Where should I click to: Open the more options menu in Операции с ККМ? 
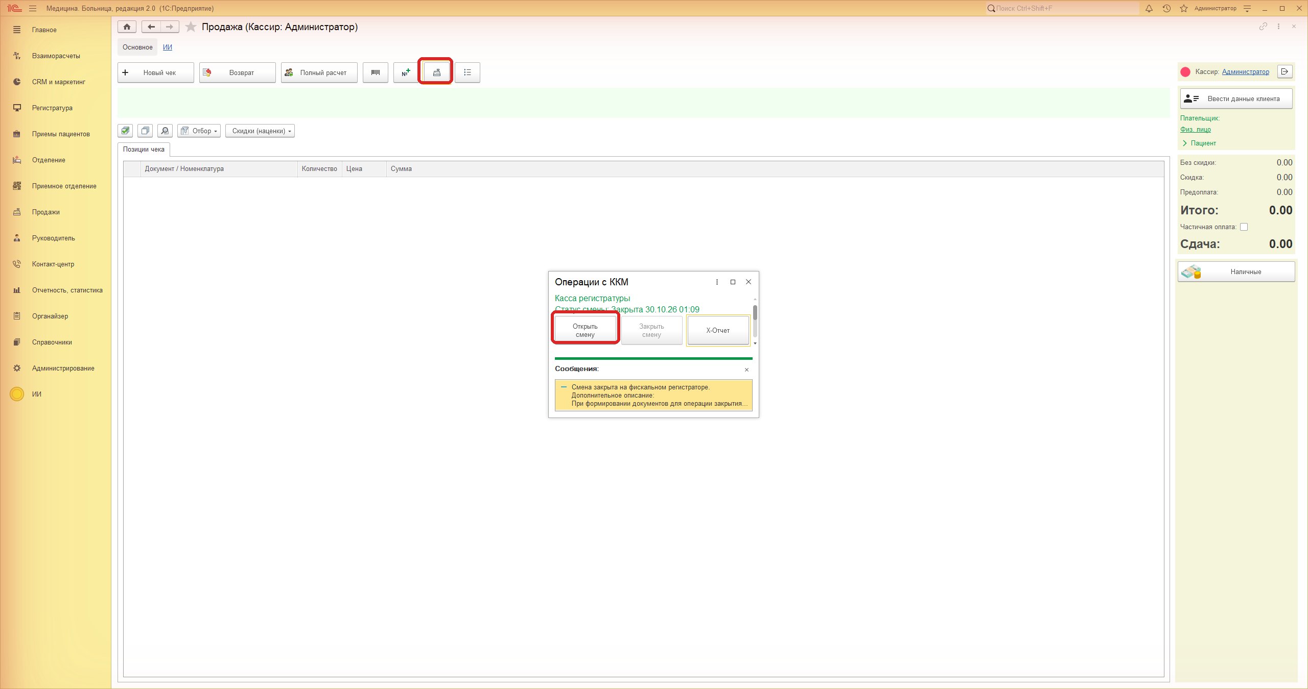pyautogui.click(x=717, y=282)
